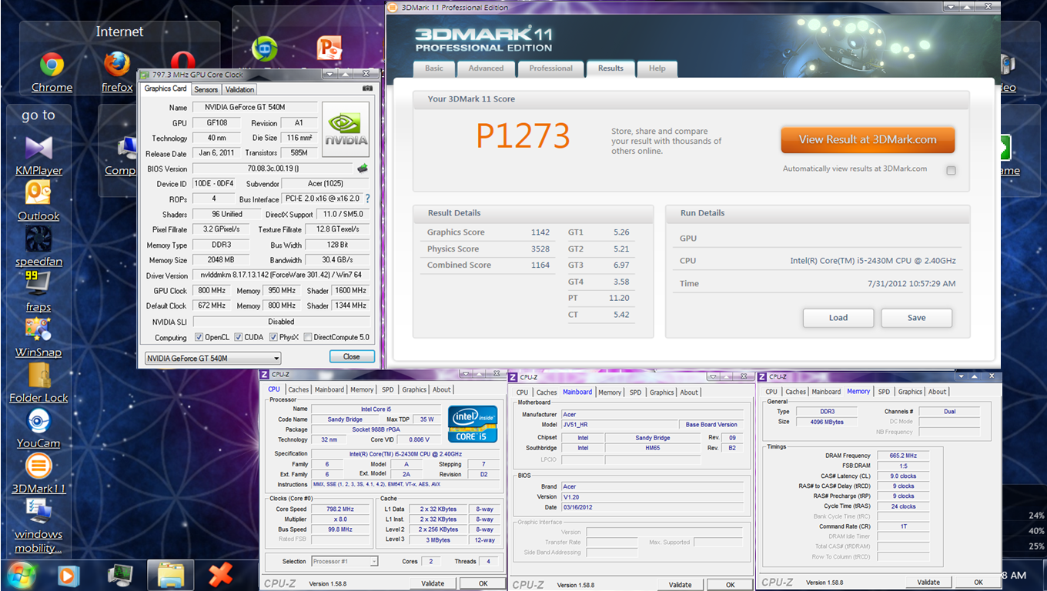Open the Windows Start orb

pyautogui.click(x=21, y=575)
